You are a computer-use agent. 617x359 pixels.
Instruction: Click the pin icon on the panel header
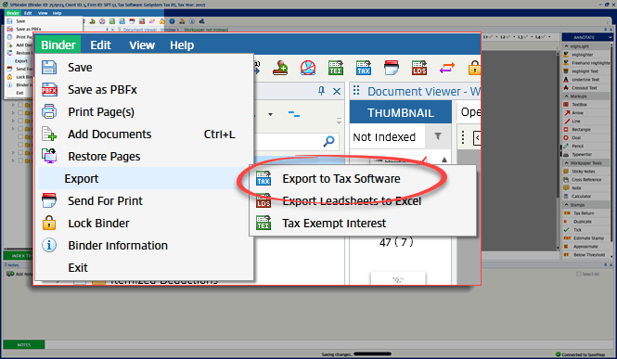[321, 91]
